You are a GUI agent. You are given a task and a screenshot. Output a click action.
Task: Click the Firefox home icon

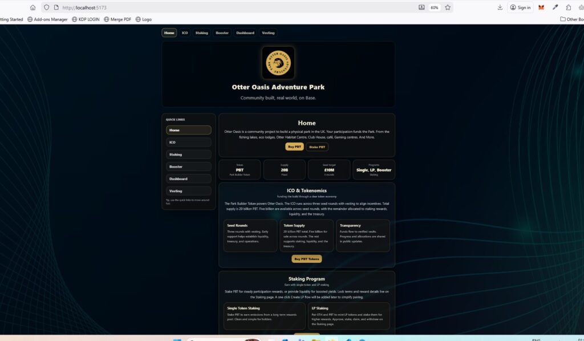pos(33,7)
